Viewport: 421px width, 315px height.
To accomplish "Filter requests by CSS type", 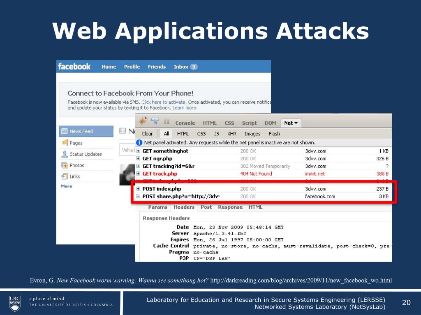I will pos(201,133).
